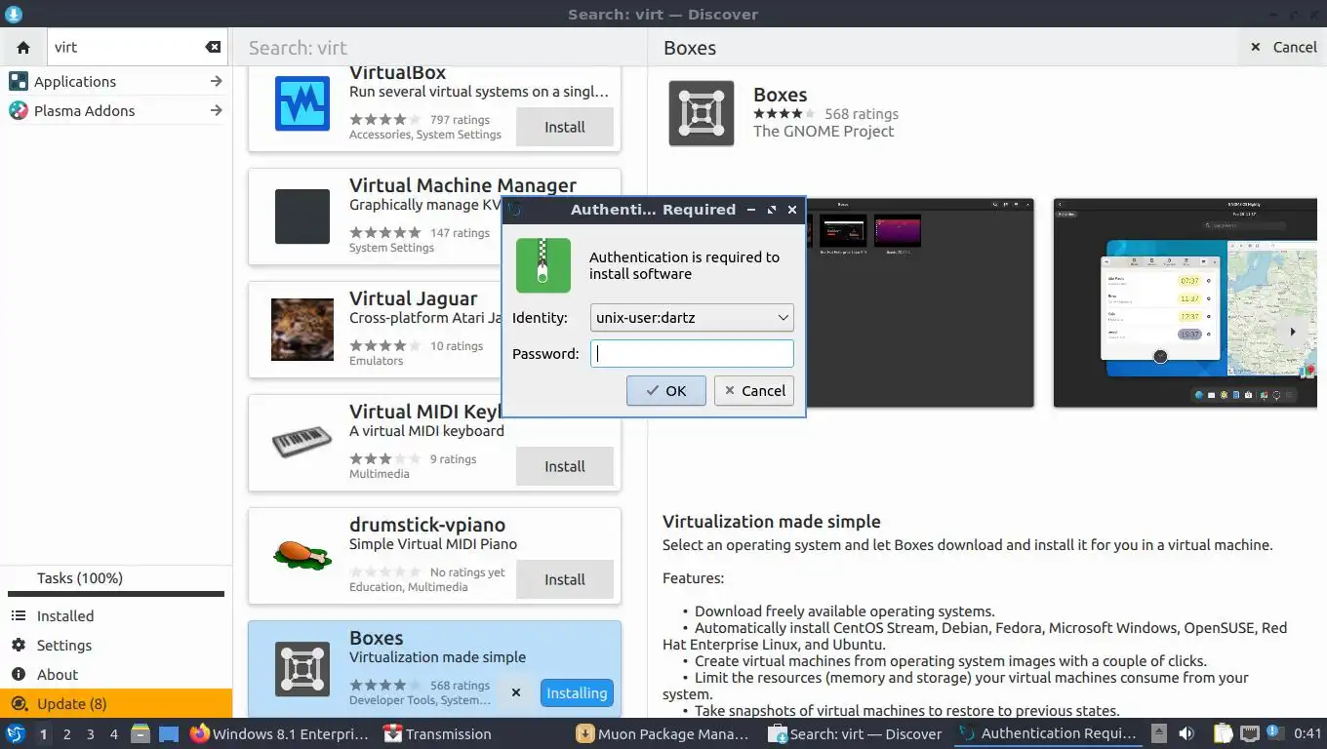Viewport: 1327px width, 749px height.
Task: Open the About page
Action: pyautogui.click(x=116, y=674)
